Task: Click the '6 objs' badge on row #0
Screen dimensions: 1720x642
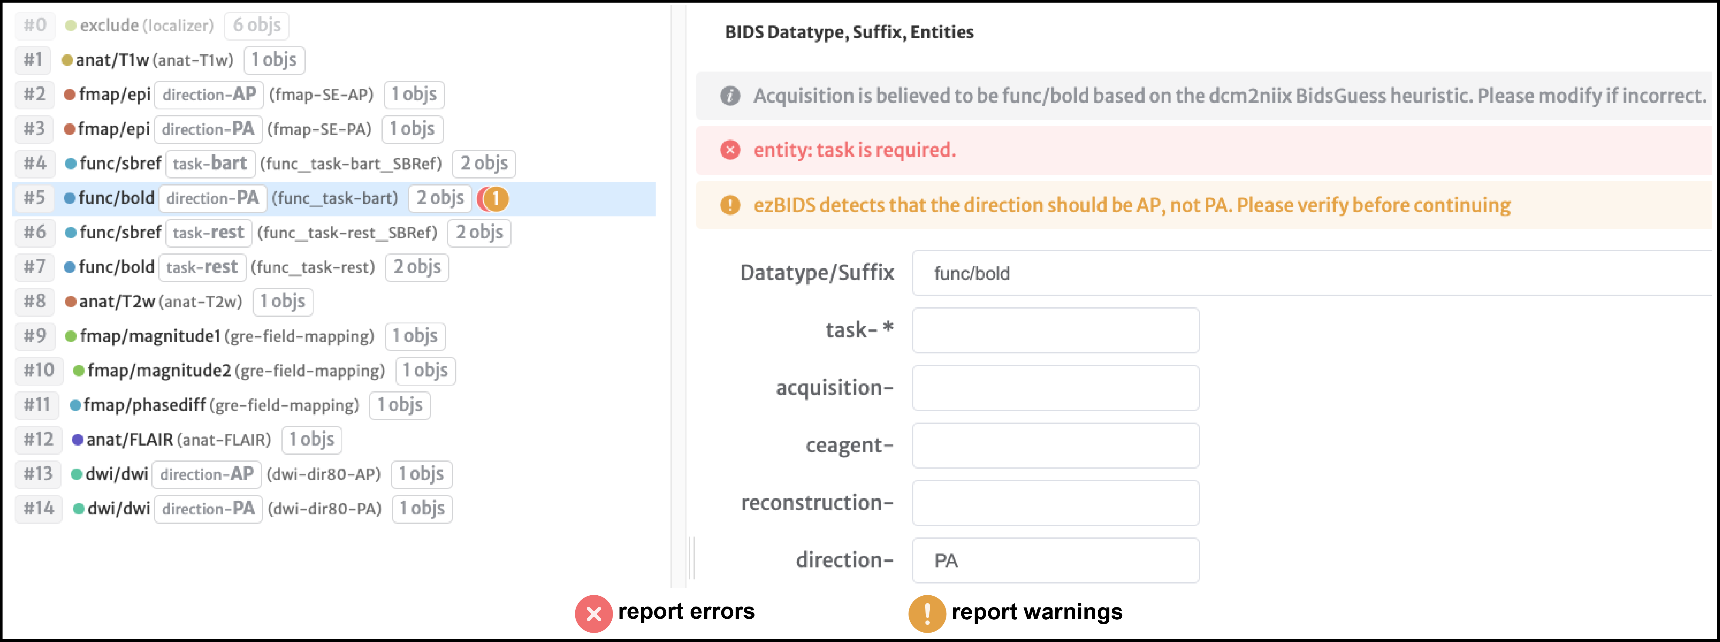Action: (257, 25)
